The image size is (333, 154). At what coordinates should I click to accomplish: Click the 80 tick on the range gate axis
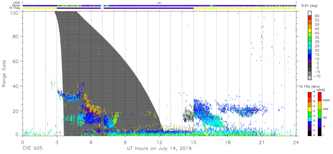(16, 36)
